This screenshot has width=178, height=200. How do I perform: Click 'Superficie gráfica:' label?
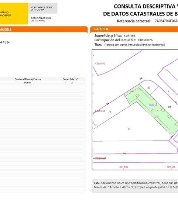point(108,35)
